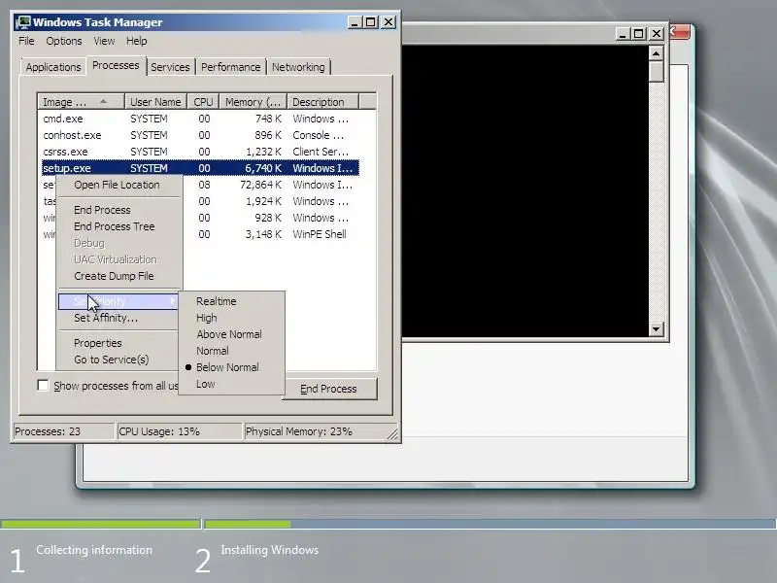Viewport: 777px width, 583px height.
Task: Sort by CPU column header
Action: tap(203, 102)
